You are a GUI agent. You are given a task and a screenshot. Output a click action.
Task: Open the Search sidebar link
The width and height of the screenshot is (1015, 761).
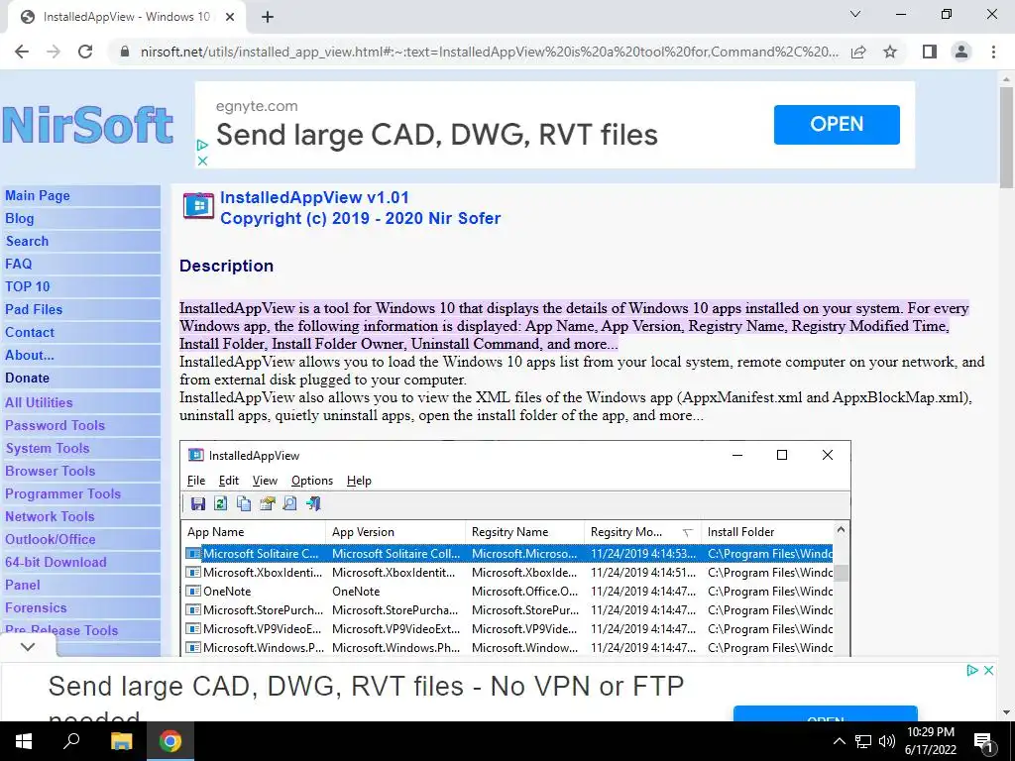pos(27,241)
